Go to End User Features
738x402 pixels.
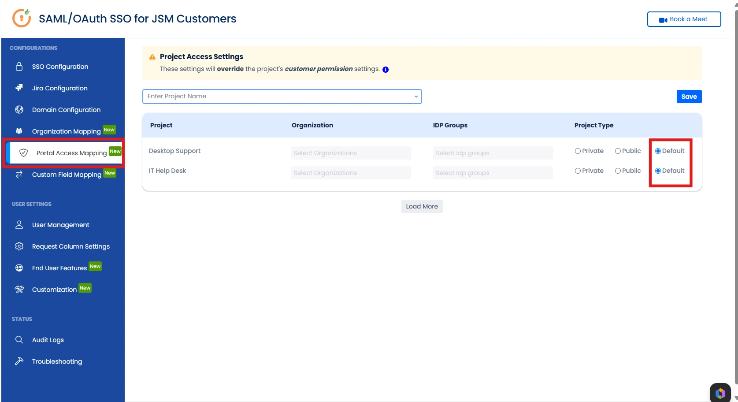[59, 268]
